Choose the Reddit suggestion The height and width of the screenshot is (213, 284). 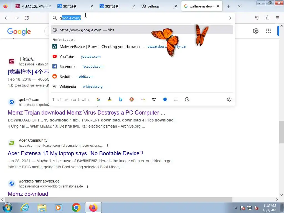(142, 77)
